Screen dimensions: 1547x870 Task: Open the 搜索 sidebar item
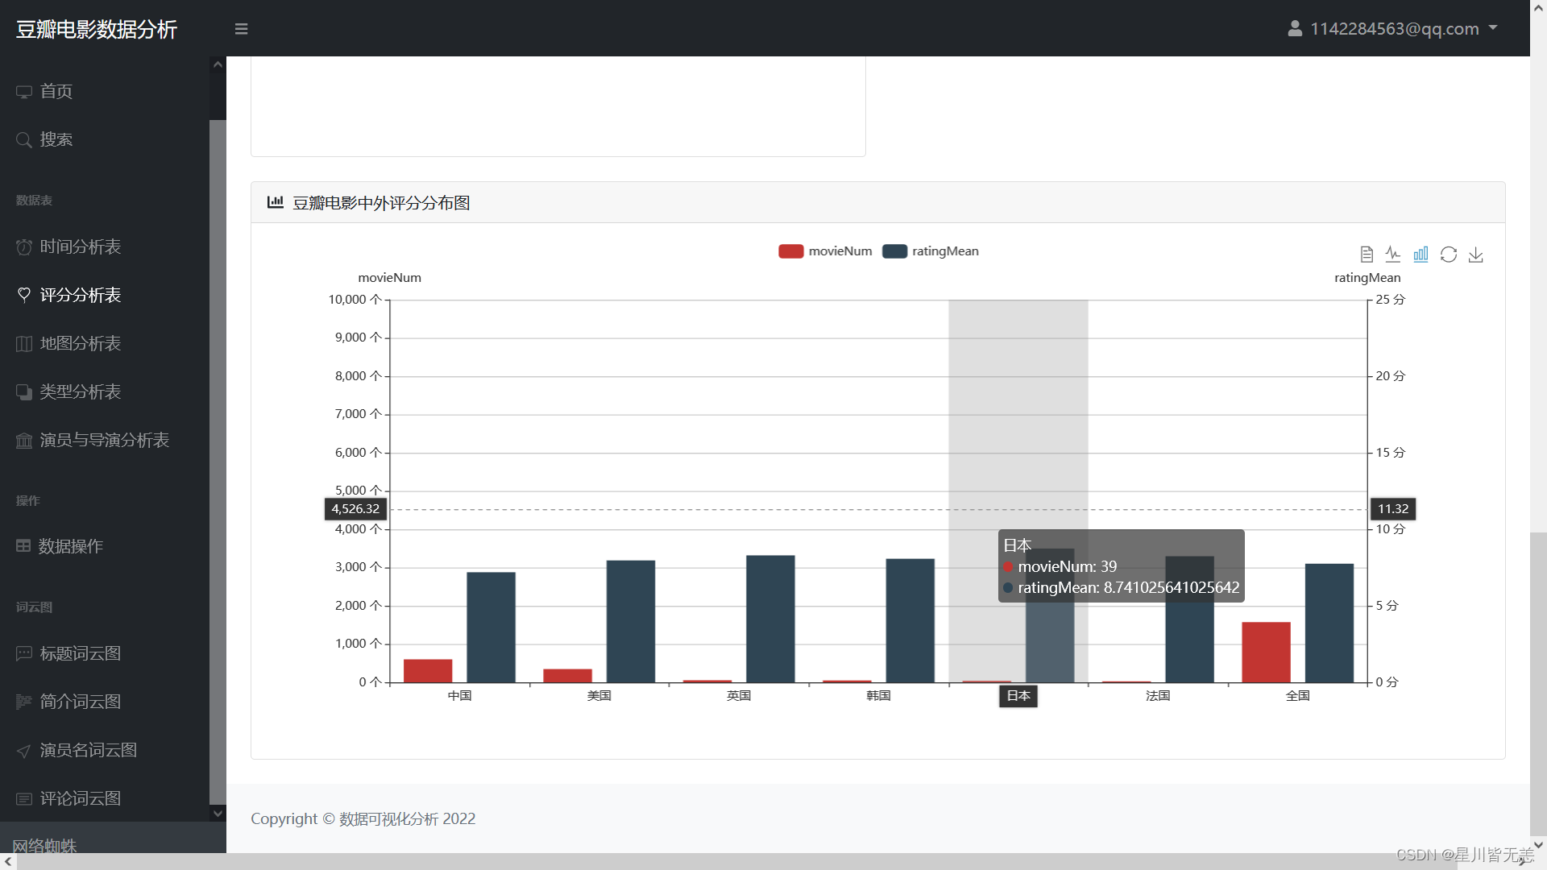pos(56,139)
